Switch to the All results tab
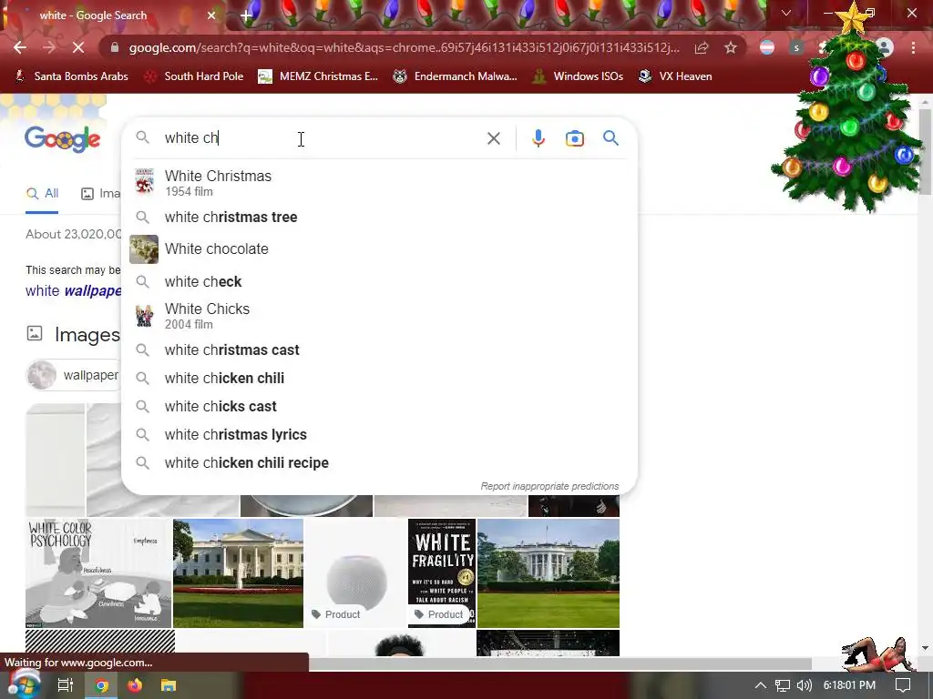This screenshot has height=699, width=933. coord(42,194)
